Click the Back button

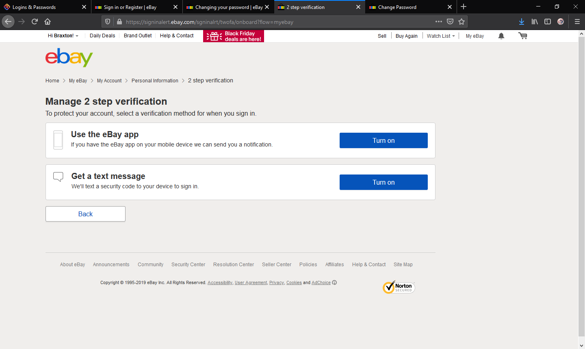(x=85, y=214)
